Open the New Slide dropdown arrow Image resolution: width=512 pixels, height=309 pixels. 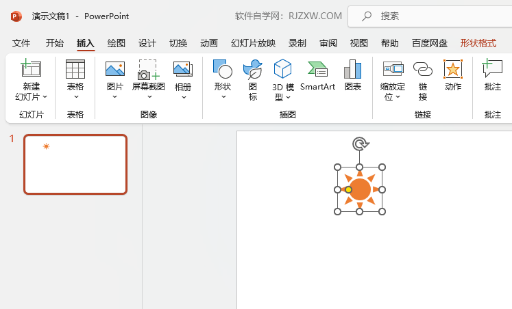pos(45,97)
